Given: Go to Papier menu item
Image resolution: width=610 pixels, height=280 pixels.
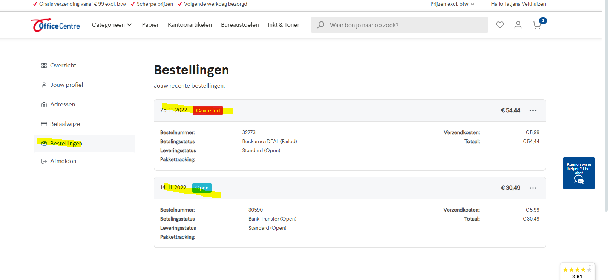Looking at the screenshot, I should (150, 25).
